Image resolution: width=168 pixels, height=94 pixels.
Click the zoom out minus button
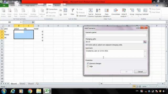[x=149, y=86]
